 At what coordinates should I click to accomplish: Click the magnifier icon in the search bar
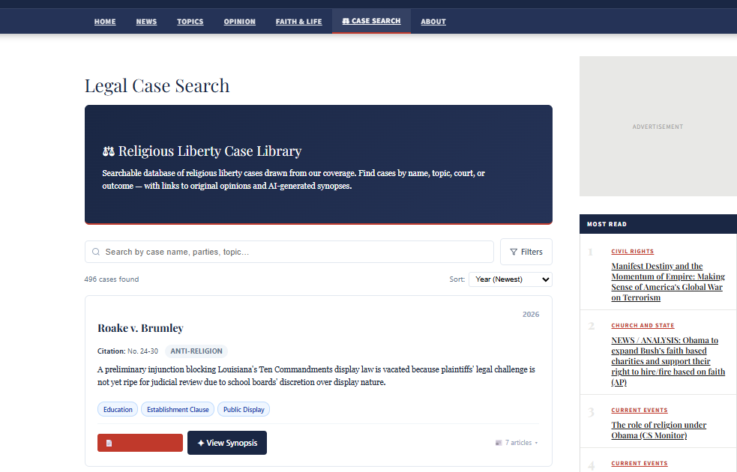[96, 252]
